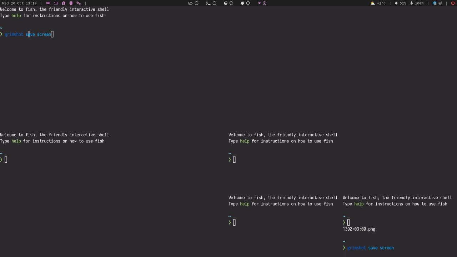This screenshot has width=457, height=257.
Task: Open the Firefox-style browser workspace icon
Action: click(226, 3)
